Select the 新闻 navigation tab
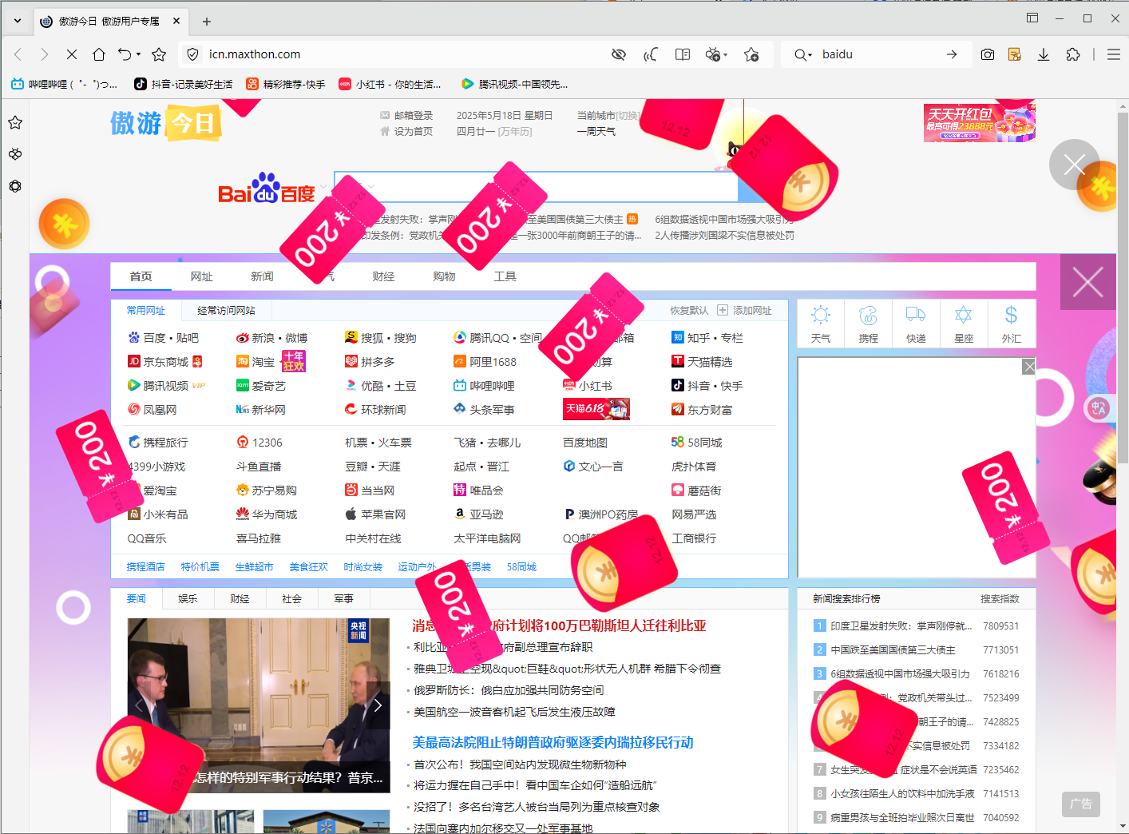The width and height of the screenshot is (1129, 834). click(262, 276)
